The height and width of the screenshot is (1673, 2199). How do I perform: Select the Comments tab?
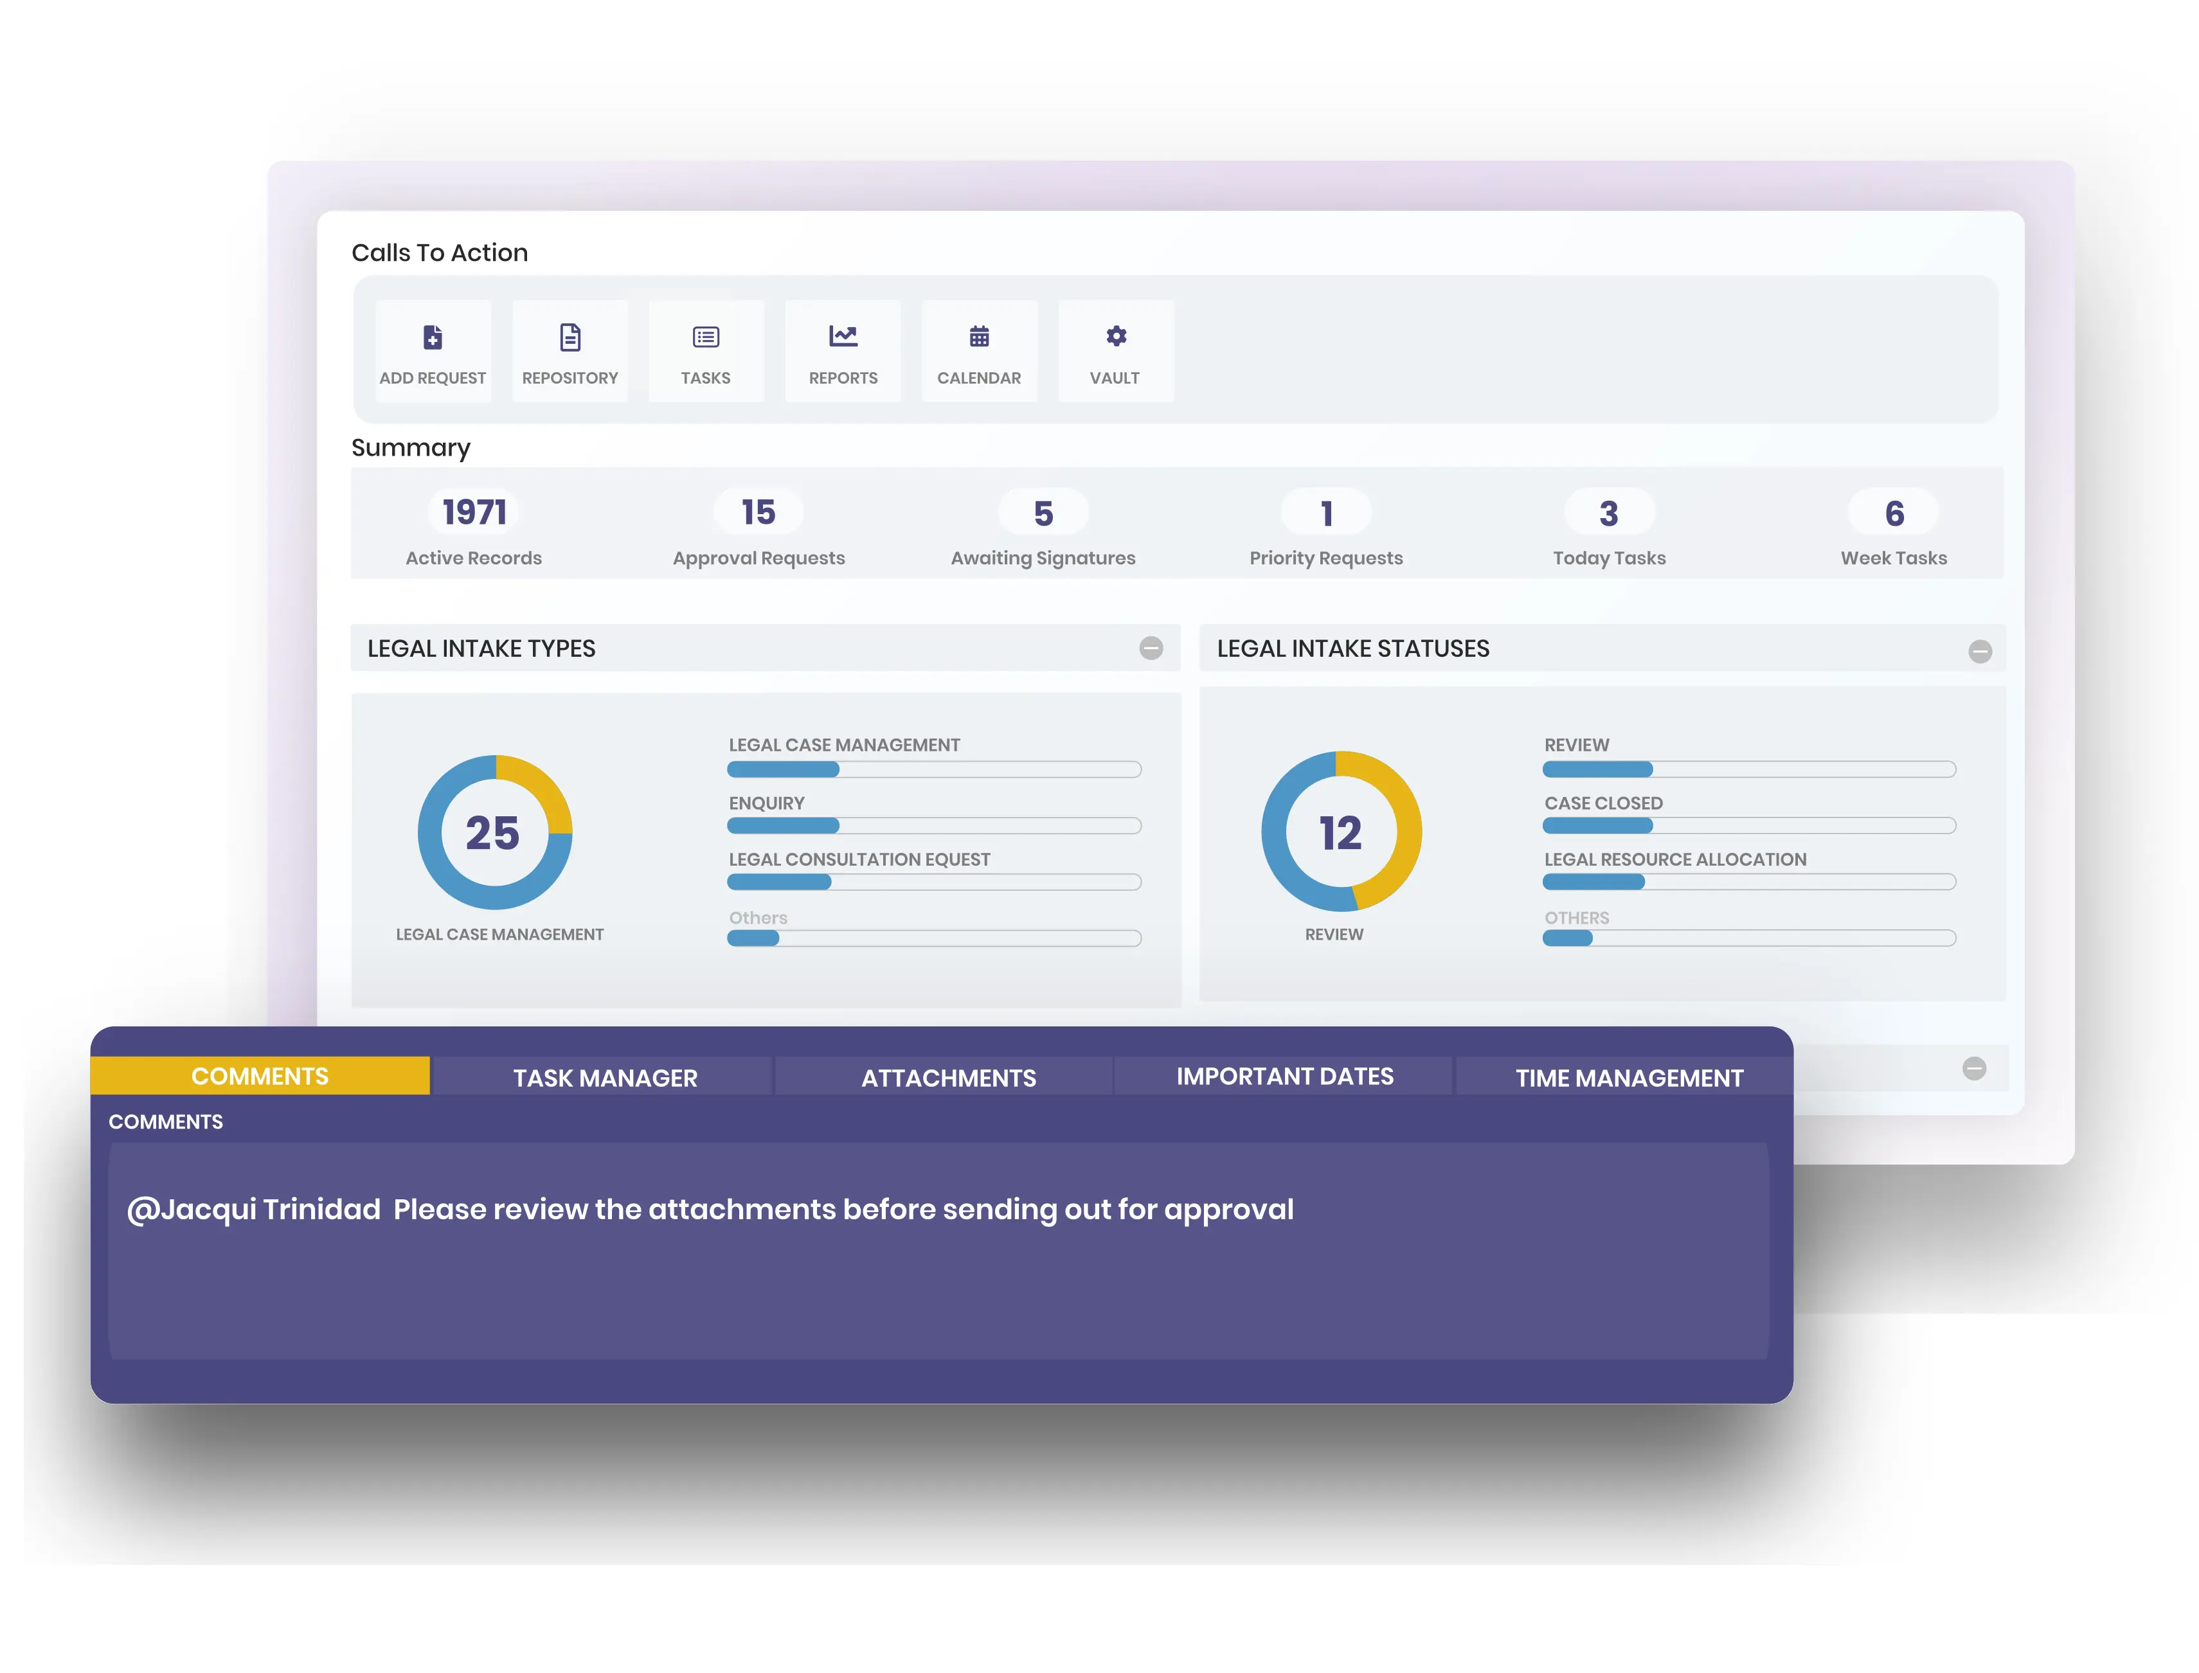pyautogui.click(x=260, y=1075)
